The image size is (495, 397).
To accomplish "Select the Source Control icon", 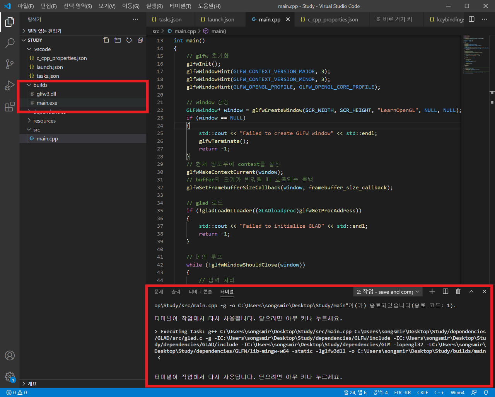I will pyautogui.click(x=10, y=64).
